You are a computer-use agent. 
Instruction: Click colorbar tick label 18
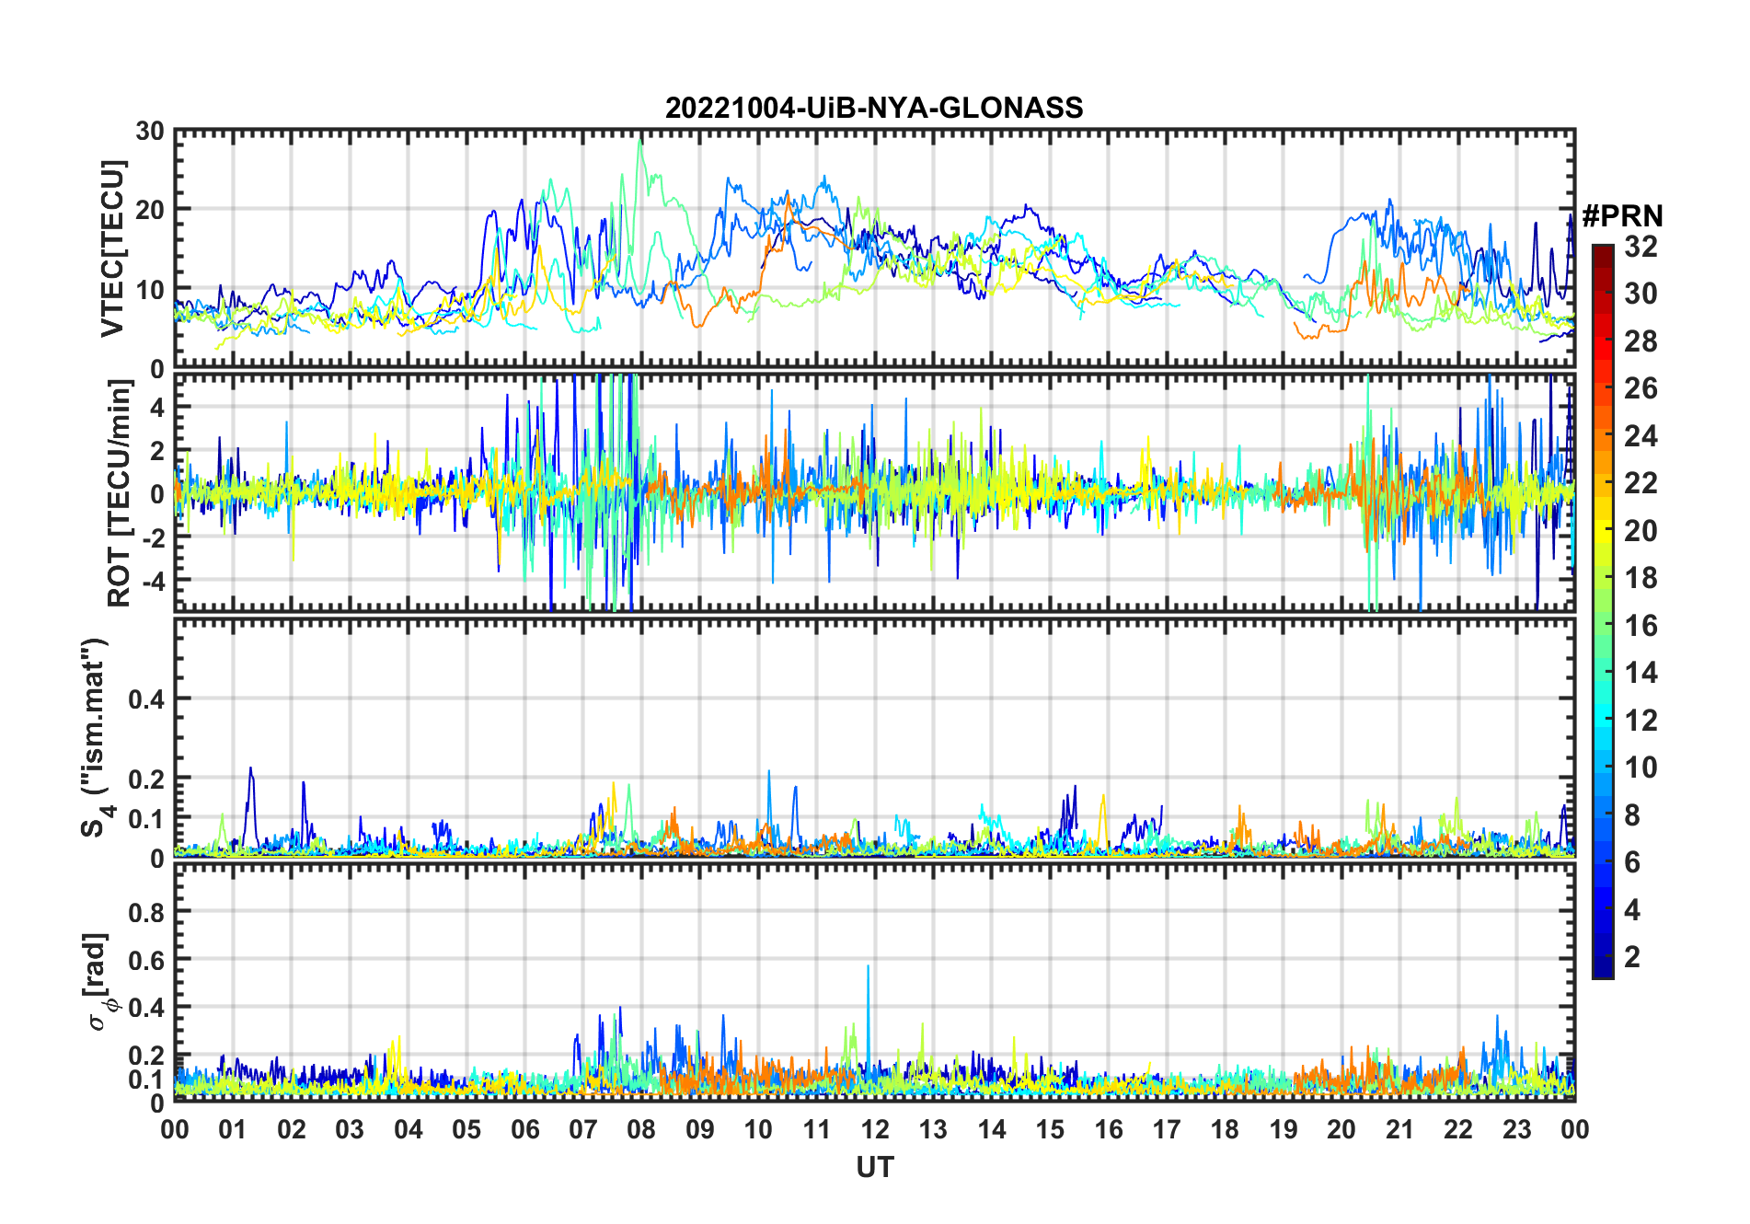[1641, 578]
